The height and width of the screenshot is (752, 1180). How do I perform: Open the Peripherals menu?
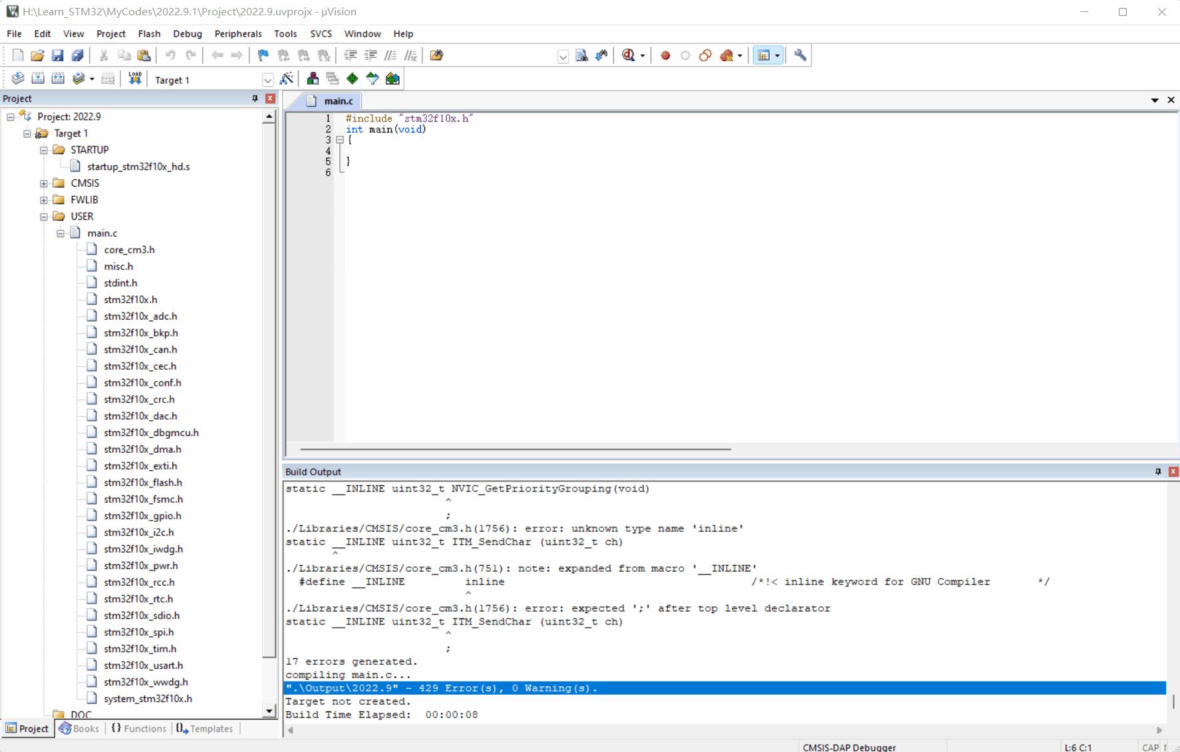[x=238, y=33]
